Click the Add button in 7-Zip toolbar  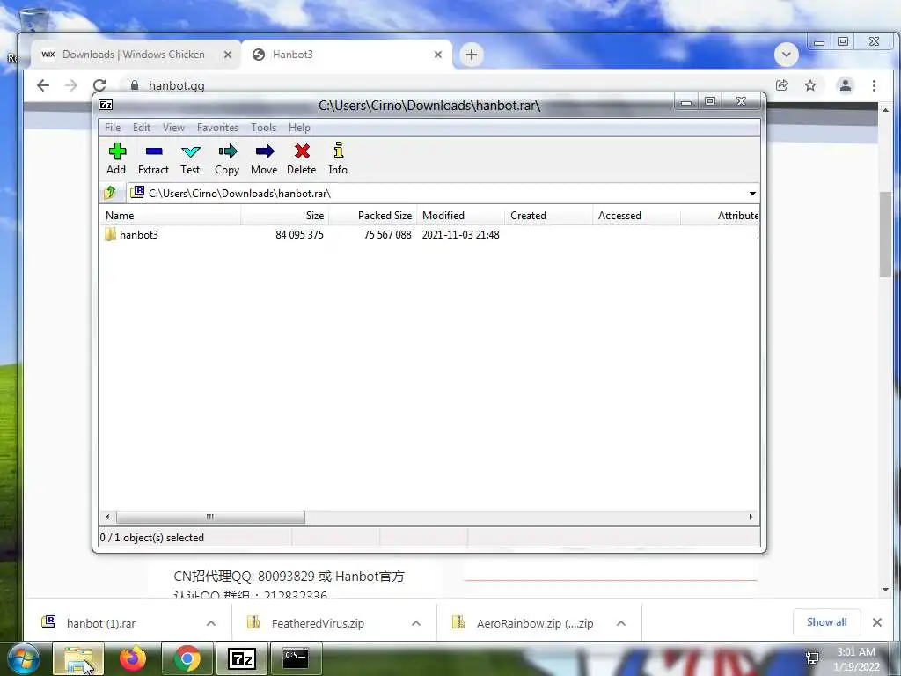click(x=117, y=158)
